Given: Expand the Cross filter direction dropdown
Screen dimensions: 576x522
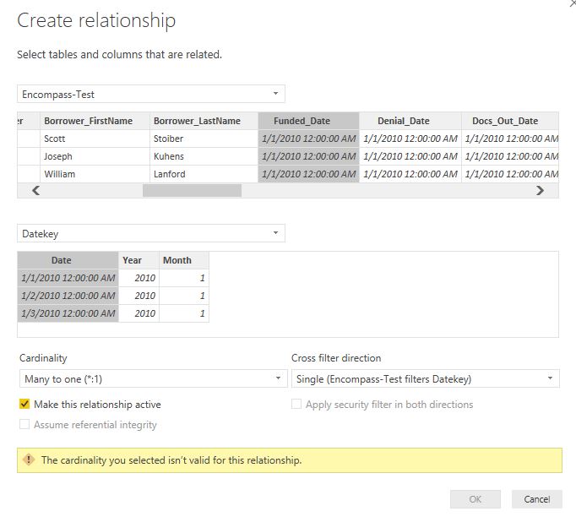Looking at the screenshot, I should pos(426,378).
